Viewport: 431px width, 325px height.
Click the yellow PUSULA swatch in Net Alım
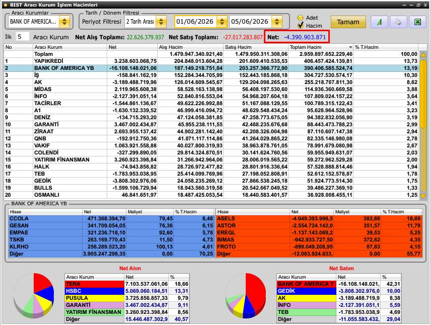click(95, 298)
